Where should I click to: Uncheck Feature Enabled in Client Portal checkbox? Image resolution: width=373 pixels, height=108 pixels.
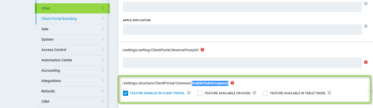coord(126,93)
